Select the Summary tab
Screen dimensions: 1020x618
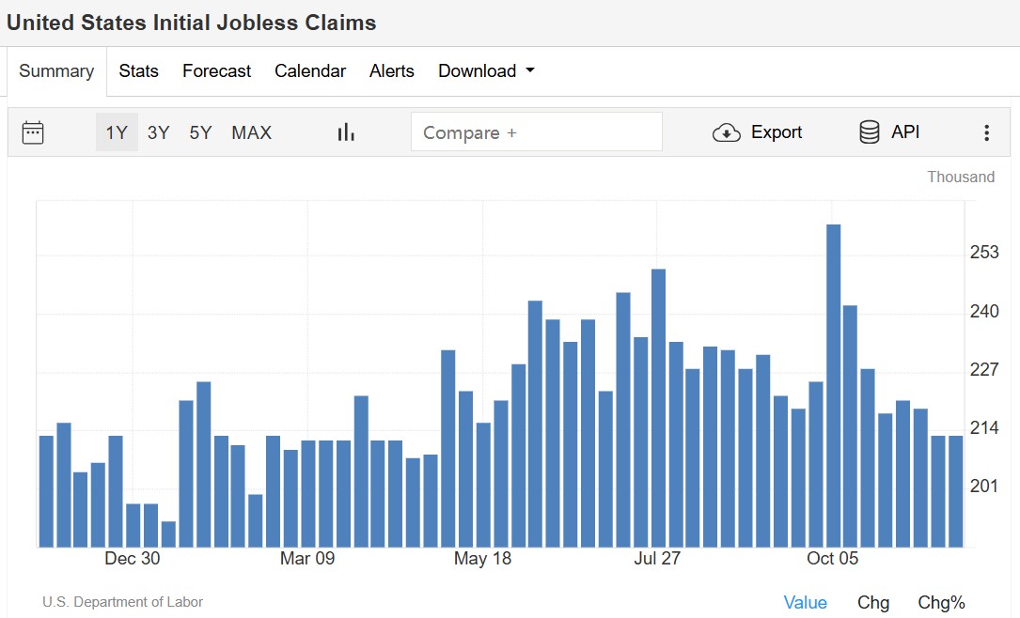pos(56,70)
